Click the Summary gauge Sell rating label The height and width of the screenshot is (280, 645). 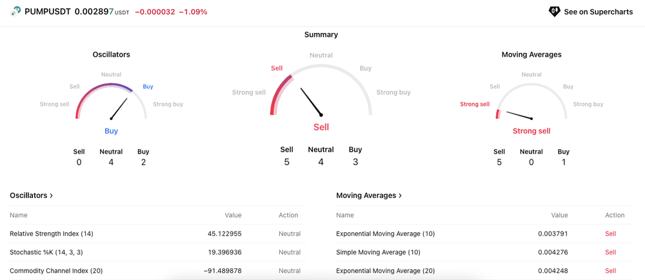click(321, 127)
